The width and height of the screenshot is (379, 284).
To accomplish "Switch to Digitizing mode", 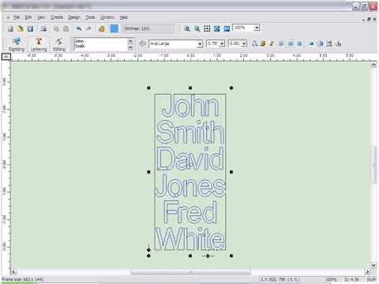I will tap(17, 44).
